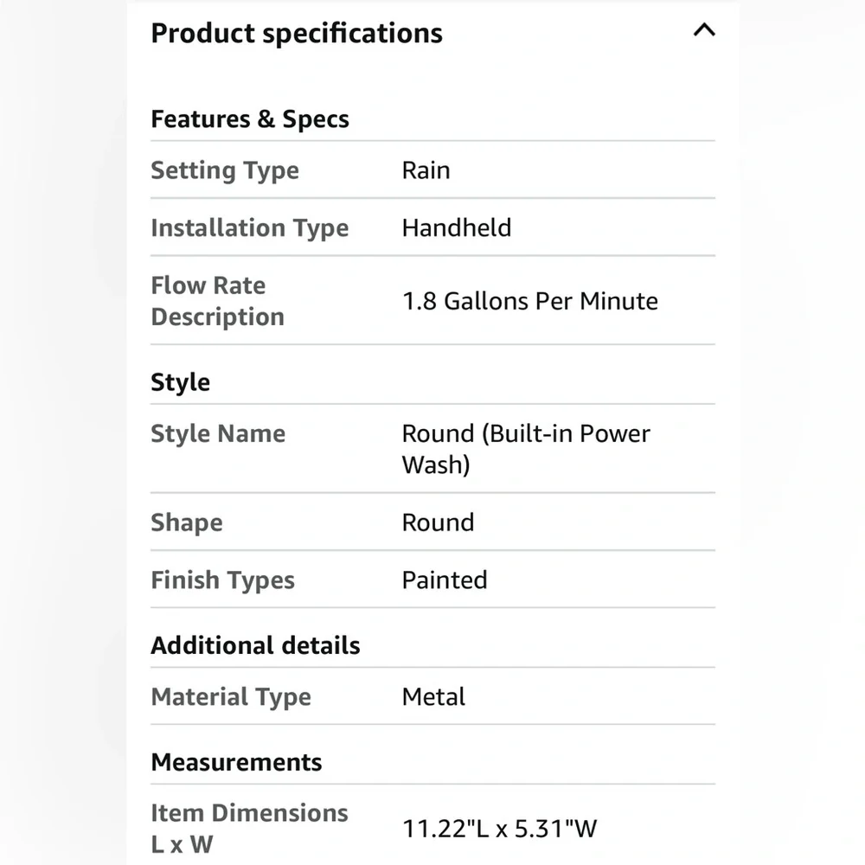Select the 1.8 Gallons Per Minute value
The height and width of the screenshot is (865, 865).
(530, 301)
